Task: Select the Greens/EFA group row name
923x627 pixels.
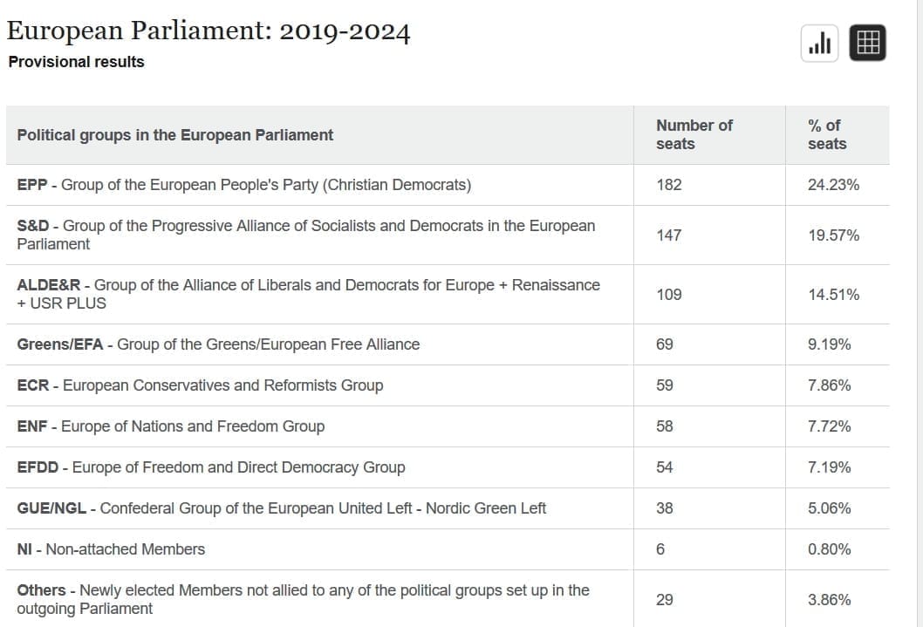Action: pos(218,344)
